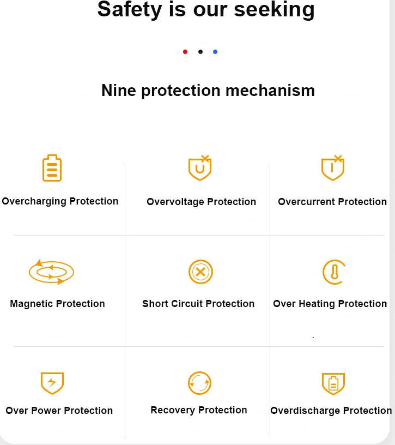The height and width of the screenshot is (445, 395).
Task: Click the Magnetic Protection orbit icon
Action: click(51, 272)
